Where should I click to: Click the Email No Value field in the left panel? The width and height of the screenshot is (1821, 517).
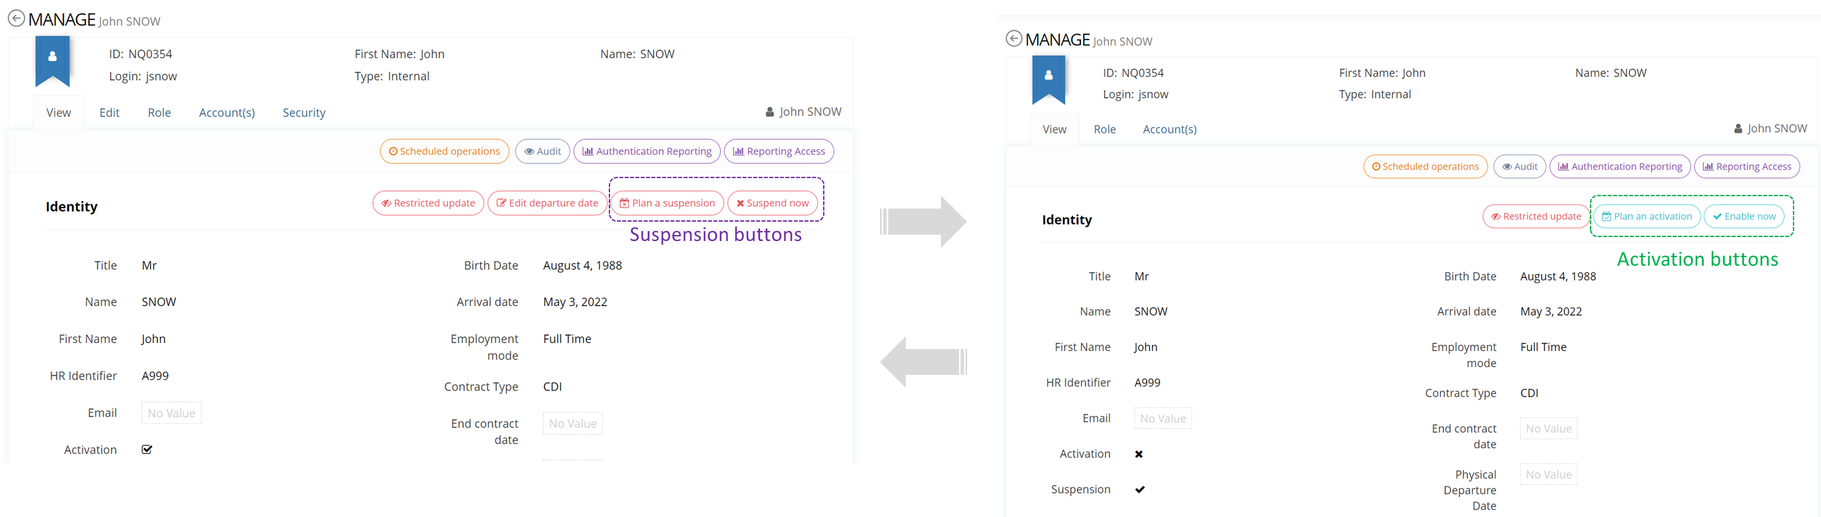pos(171,413)
